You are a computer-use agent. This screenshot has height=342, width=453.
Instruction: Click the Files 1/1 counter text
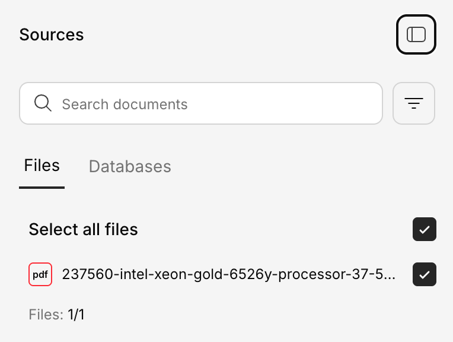tap(56, 315)
